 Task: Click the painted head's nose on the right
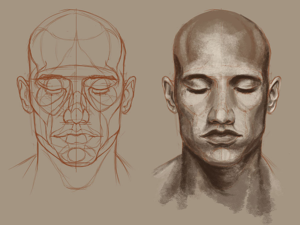pyautogui.click(x=221, y=115)
